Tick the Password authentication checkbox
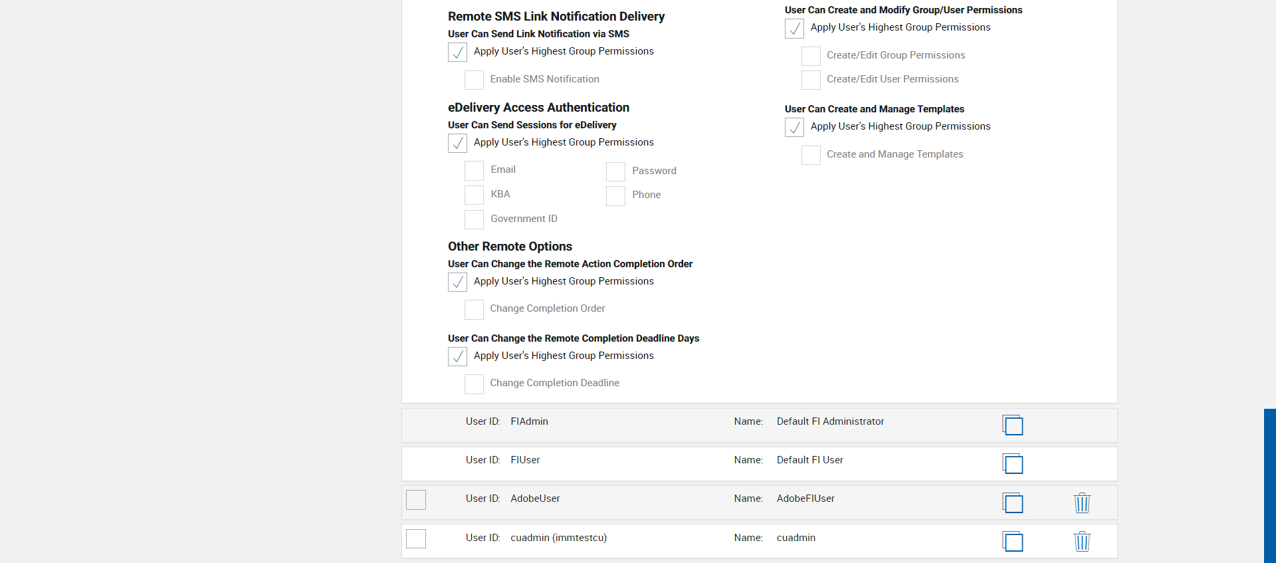Image resolution: width=1276 pixels, height=563 pixels. [615, 171]
